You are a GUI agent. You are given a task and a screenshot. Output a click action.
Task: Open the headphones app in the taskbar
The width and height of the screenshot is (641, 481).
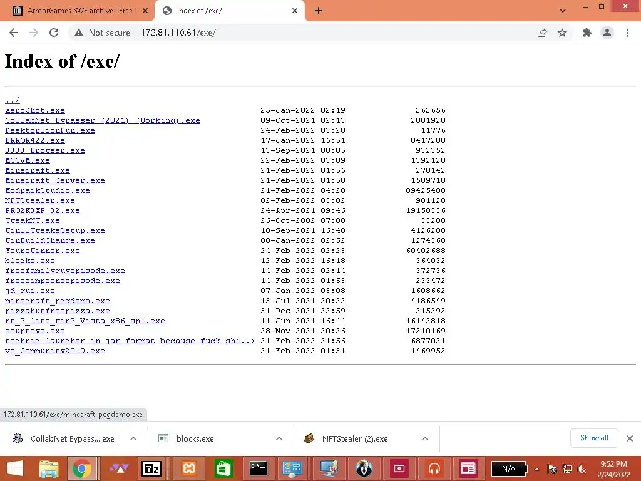click(434, 468)
